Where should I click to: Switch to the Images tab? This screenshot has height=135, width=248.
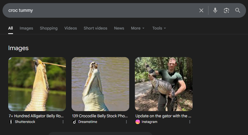coord(26,28)
